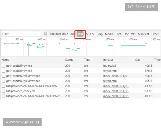161x129 pixels.
Task: Click file icon of list?province_code=hb row
Action: tap(3, 91)
